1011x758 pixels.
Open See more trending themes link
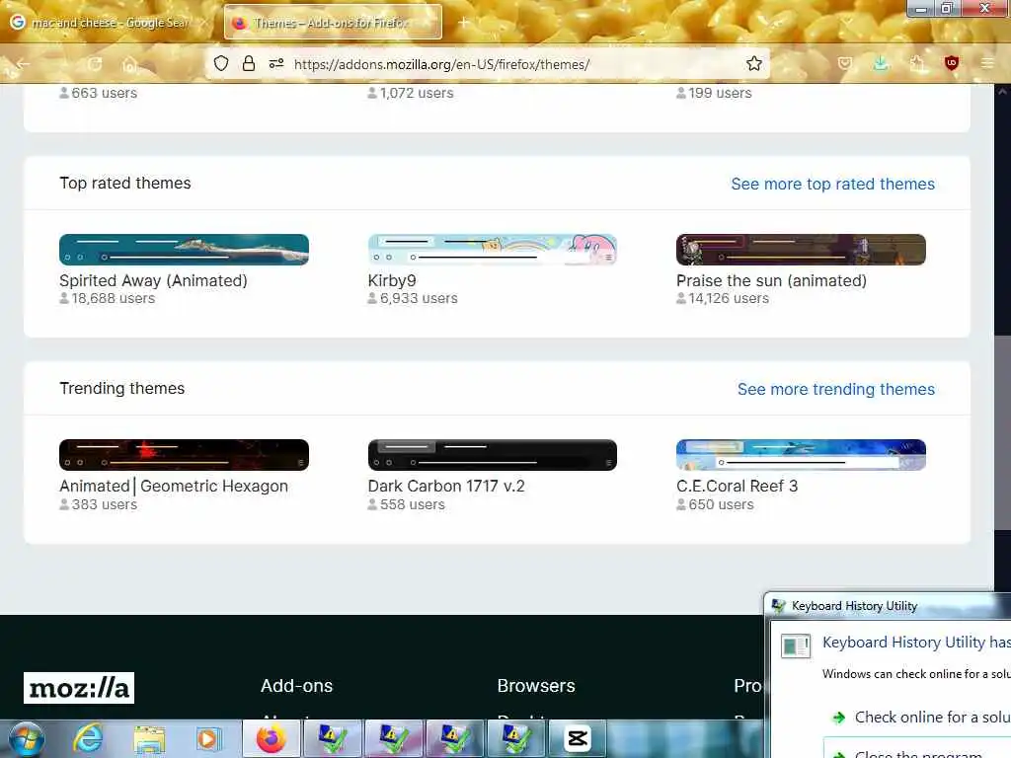835,389
